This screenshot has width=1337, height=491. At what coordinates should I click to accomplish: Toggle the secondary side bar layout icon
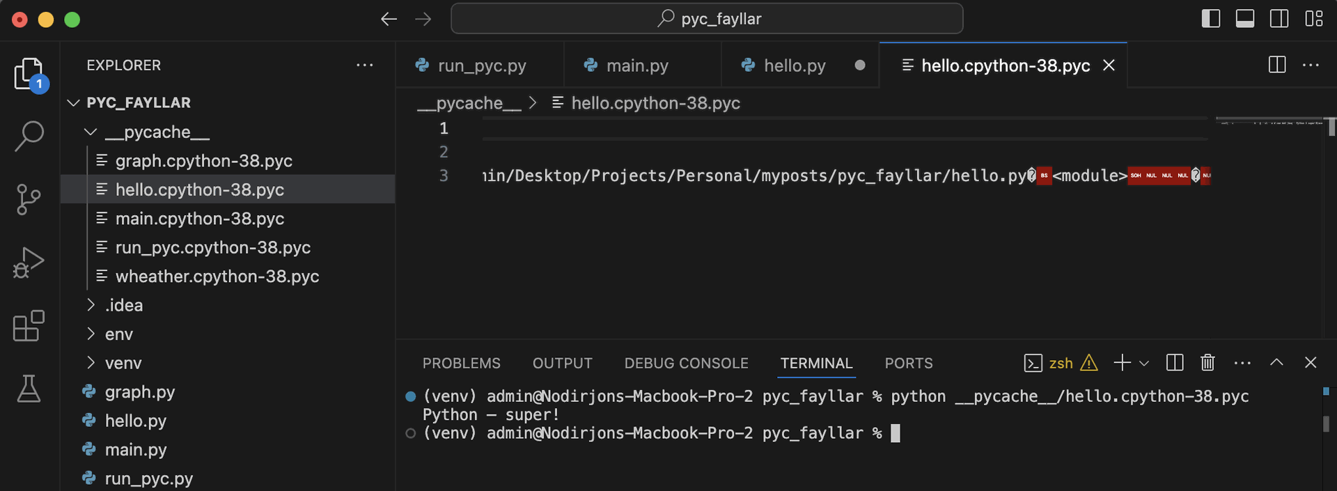point(1279,19)
